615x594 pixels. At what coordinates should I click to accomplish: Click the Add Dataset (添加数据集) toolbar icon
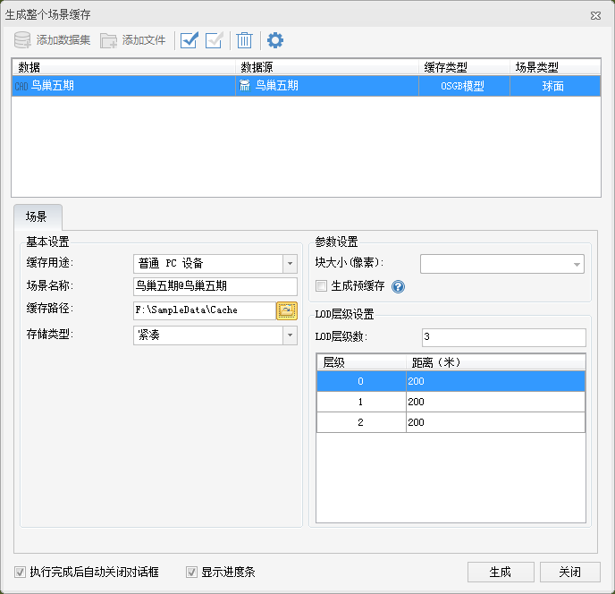tap(24, 40)
